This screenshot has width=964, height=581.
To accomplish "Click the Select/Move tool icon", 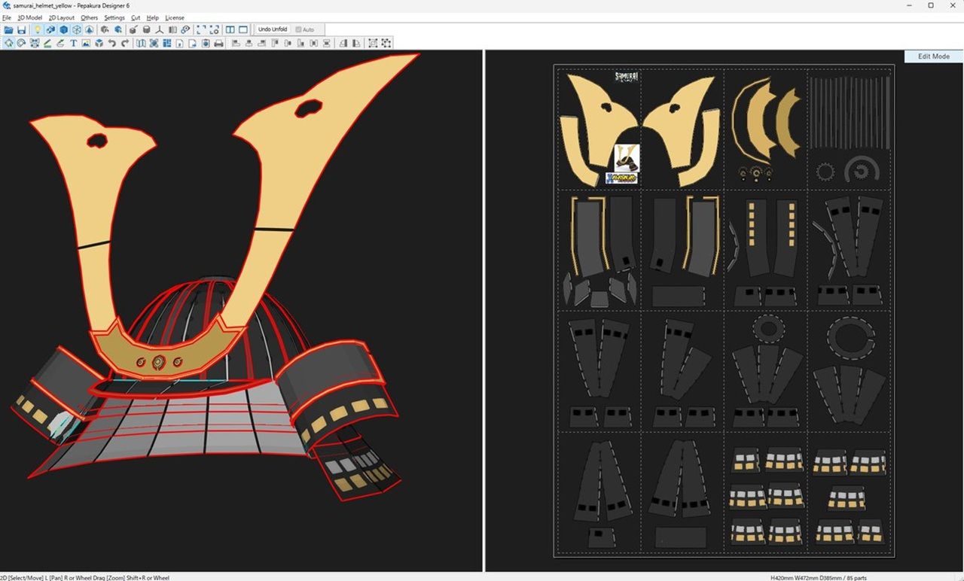I will pyautogui.click(x=9, y=44).
